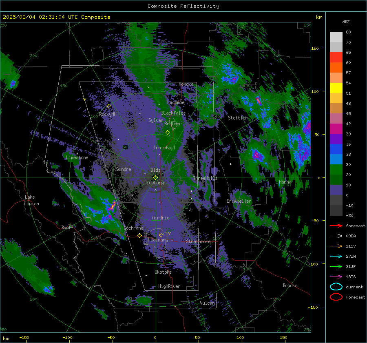Viewport: 367px width, 343px height.
Task: Click the Composite_Reflectivity title text
Action: click(x=183, y=6)
